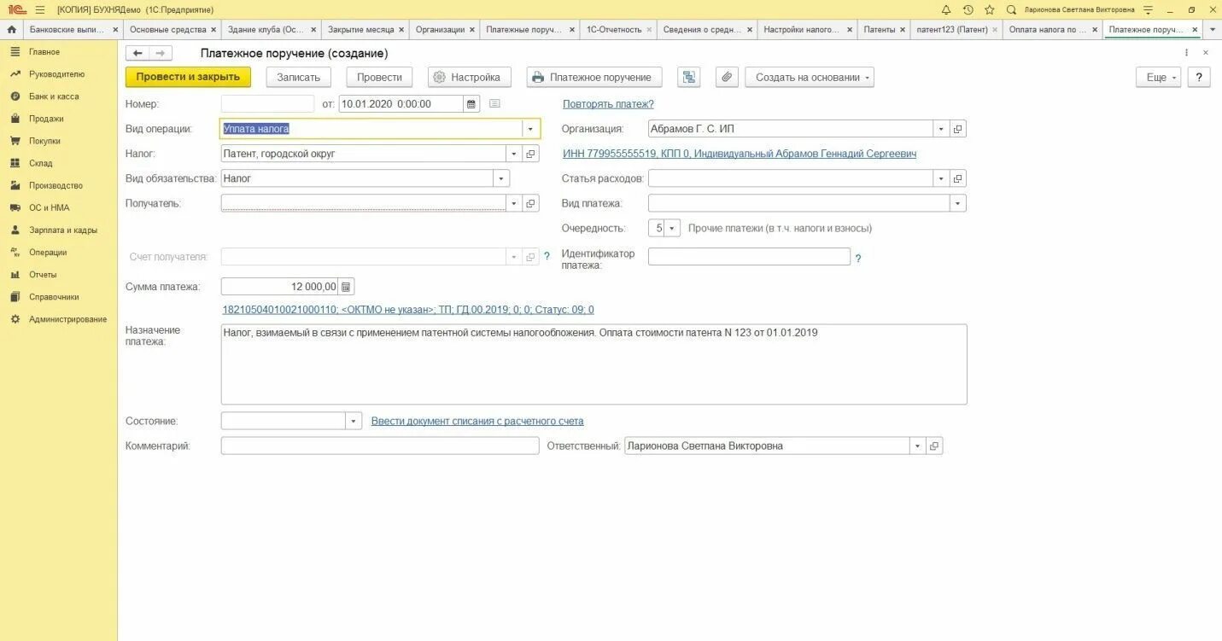Open the form's three-dot options menu

click(x=1186, y=53)
